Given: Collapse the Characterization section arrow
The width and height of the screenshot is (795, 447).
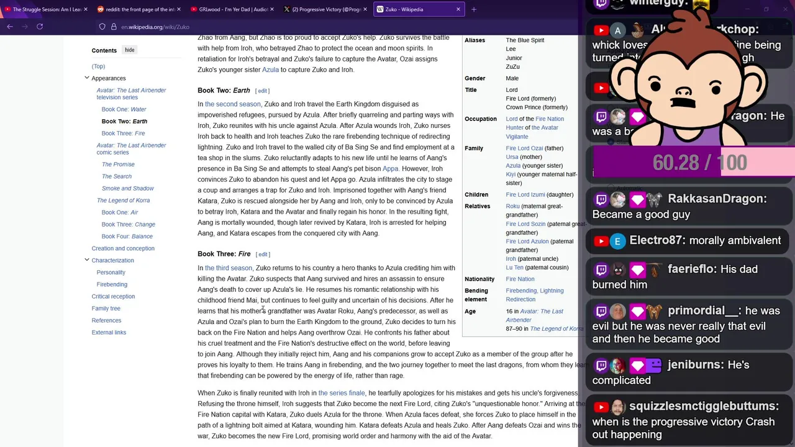Looking at the screenshot, I should click(87, 260).
